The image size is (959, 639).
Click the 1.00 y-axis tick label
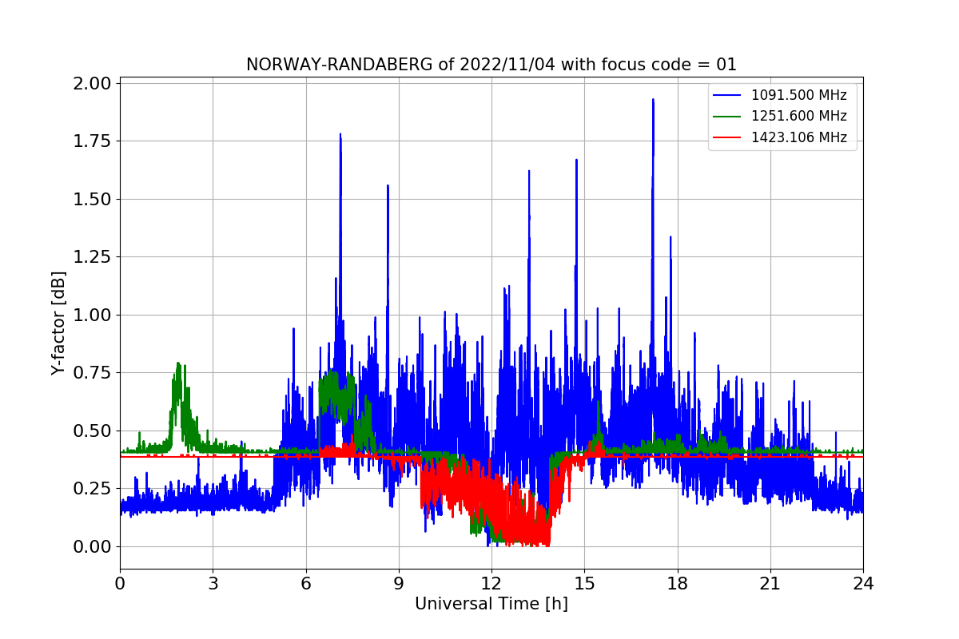pos(94,316)
